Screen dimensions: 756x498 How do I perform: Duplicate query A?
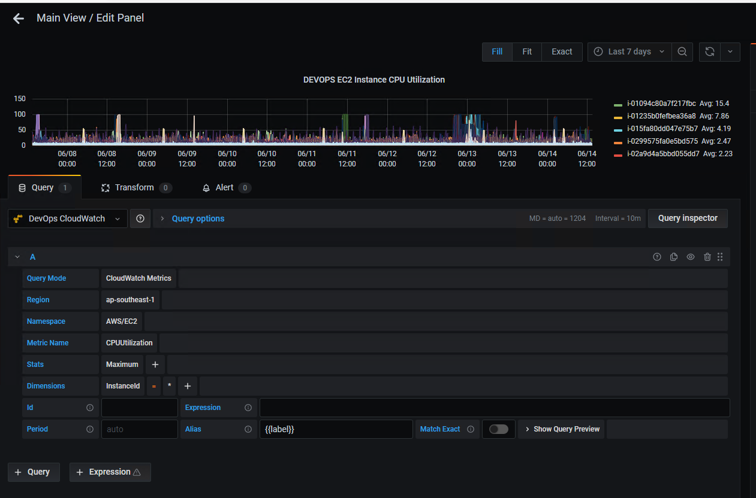click(674, 257)
